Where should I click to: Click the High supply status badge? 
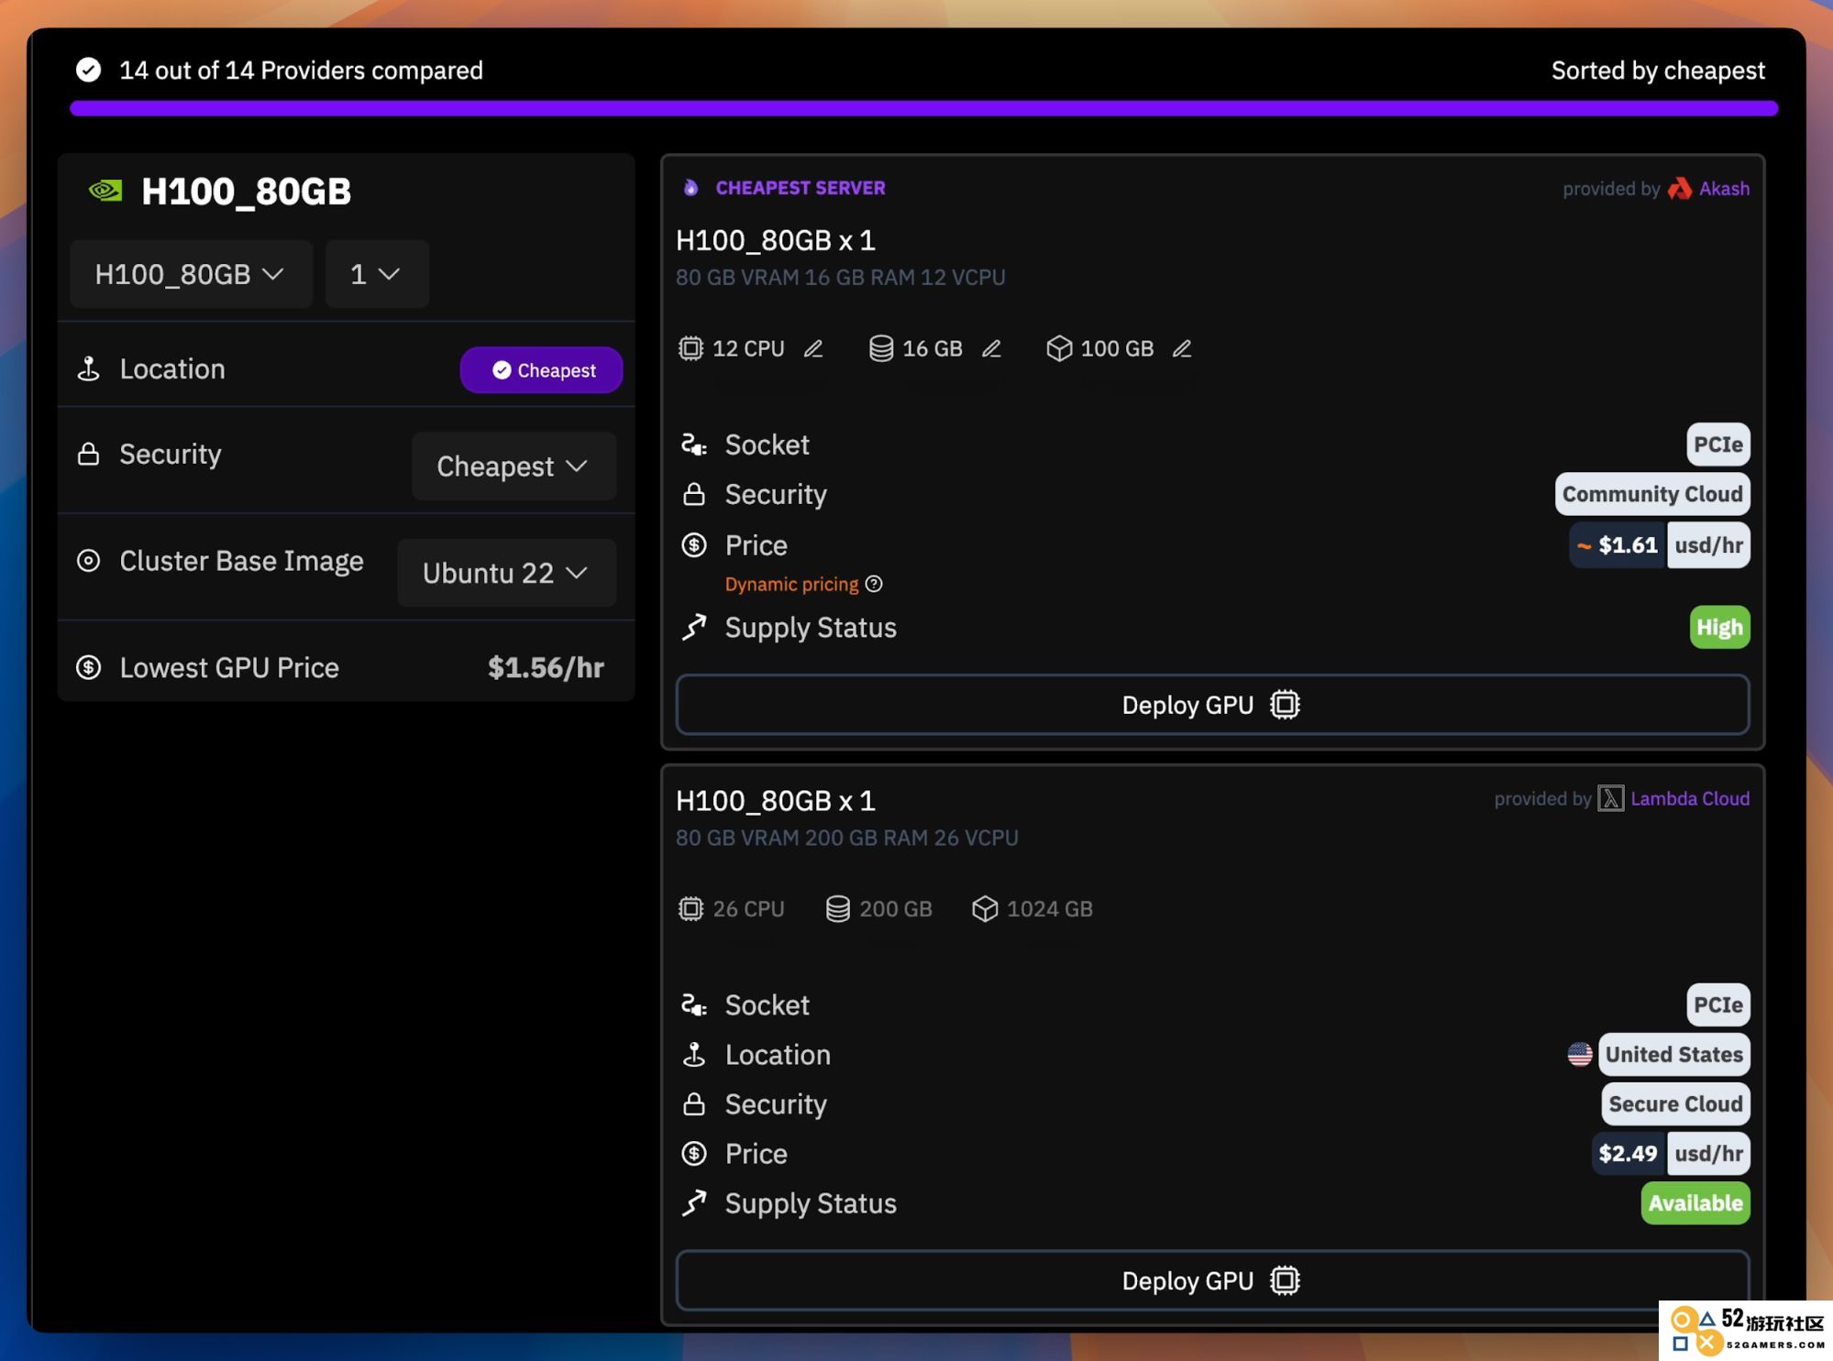(x=1719, y=628)
